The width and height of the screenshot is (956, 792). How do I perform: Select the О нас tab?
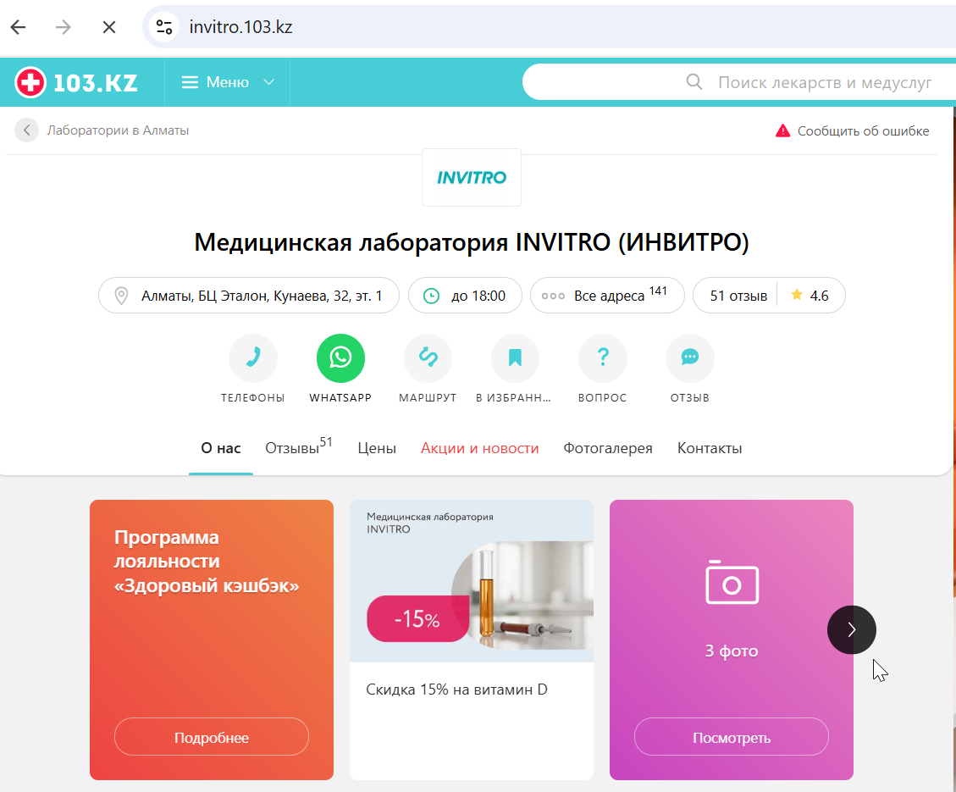221,448
